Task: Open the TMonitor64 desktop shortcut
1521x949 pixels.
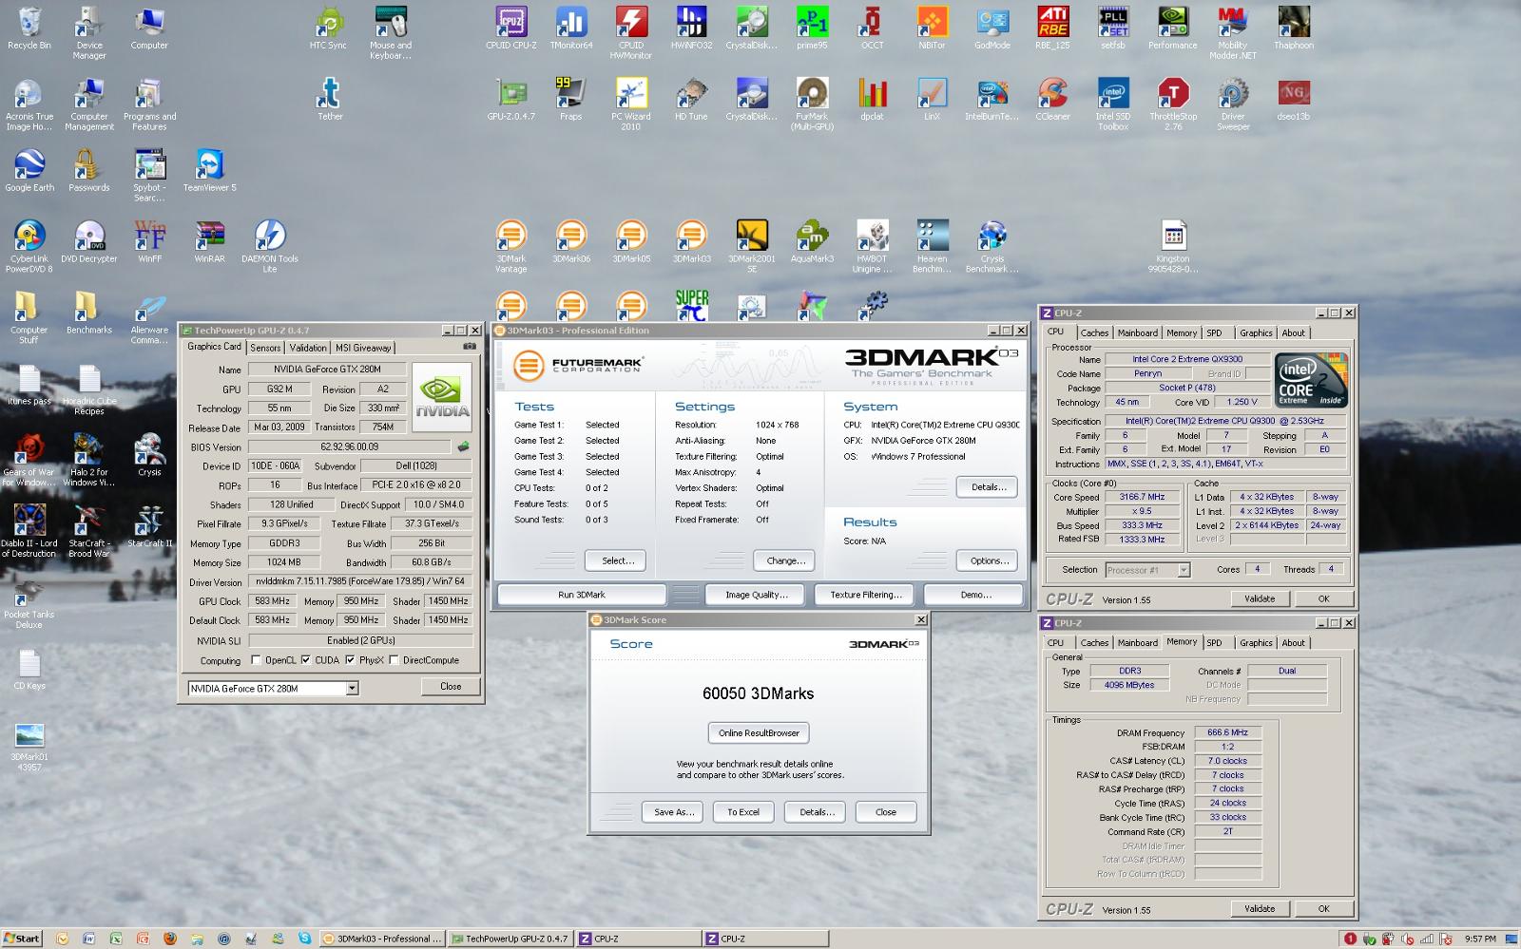Action: tap(571, 28)
